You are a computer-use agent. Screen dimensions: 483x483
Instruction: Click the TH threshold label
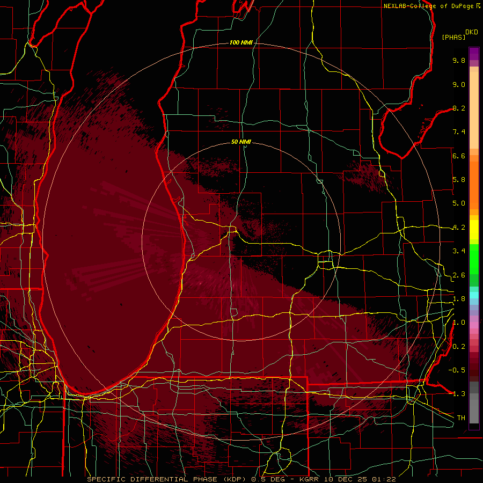pyautogui.click(x=461, y=418)
